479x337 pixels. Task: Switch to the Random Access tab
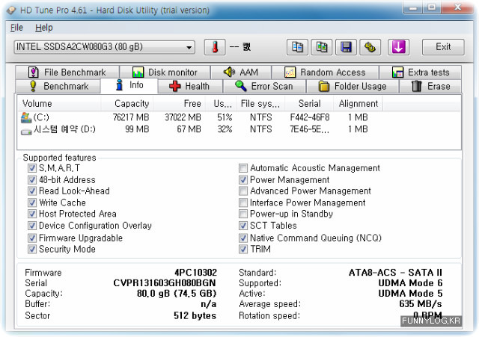(325, 72)
